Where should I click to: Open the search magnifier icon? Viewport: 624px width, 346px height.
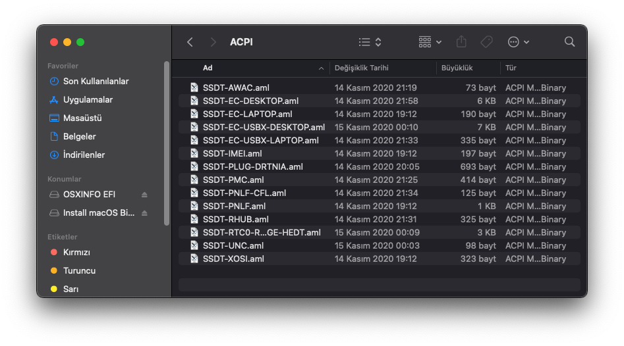(570, 42)
